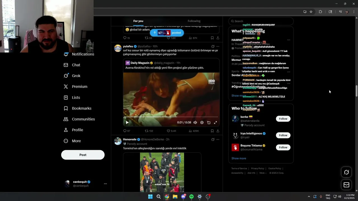
Task: Toggle picture-in-picture for the video
Action: coord(209,122)
